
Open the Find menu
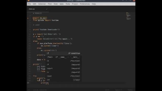[x=50, y=4]
